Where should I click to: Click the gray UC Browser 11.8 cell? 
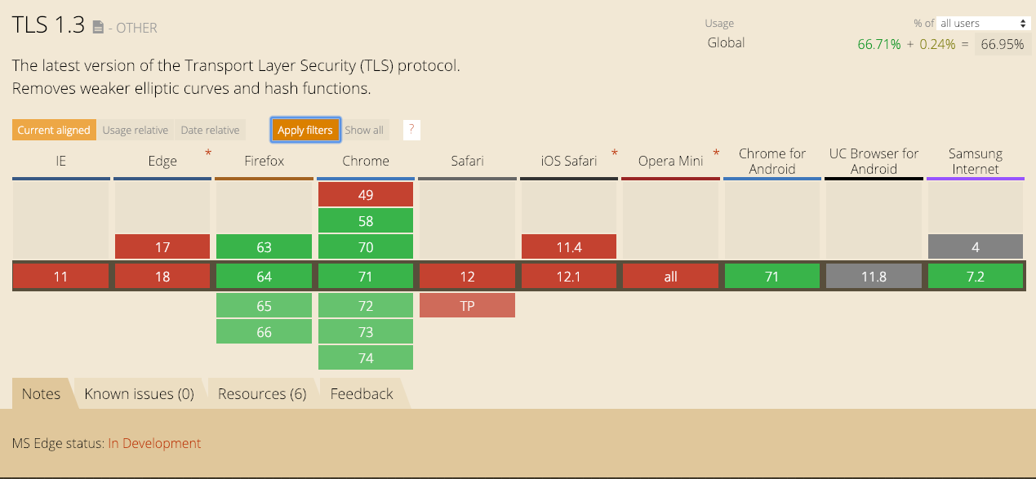click(x=874, y=276)
